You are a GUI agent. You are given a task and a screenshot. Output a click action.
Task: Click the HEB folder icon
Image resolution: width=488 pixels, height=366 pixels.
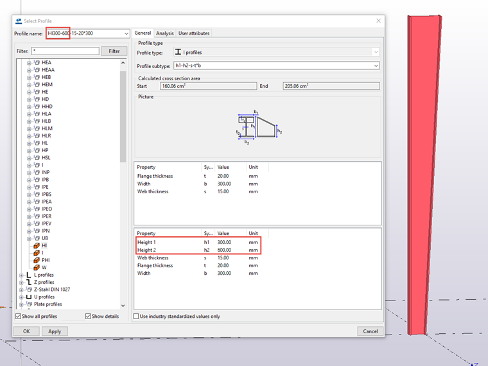pyautogui.click(x=37, y=77)
